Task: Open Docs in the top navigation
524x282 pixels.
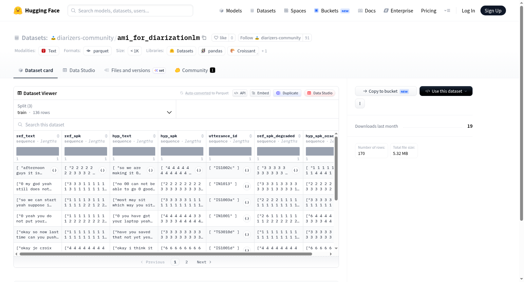Action: click(x=367, y=10)
